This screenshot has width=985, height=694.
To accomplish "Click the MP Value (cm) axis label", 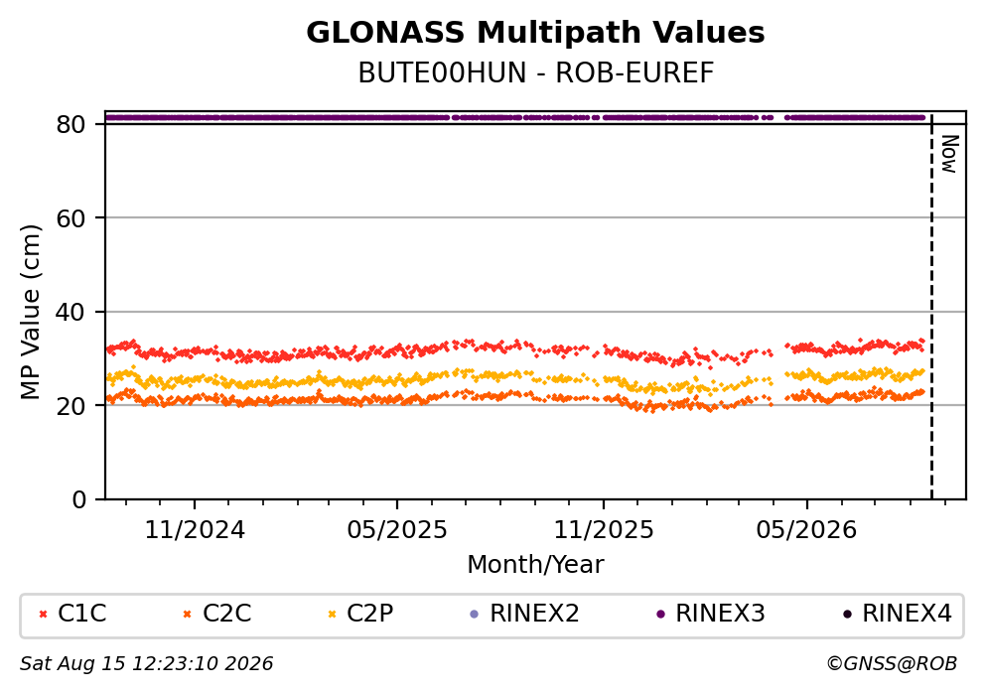I will tap(30, 312).
